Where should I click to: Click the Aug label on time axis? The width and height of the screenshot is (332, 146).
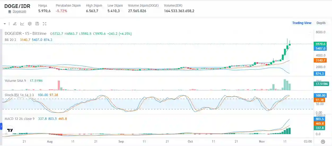coord(50,142)
